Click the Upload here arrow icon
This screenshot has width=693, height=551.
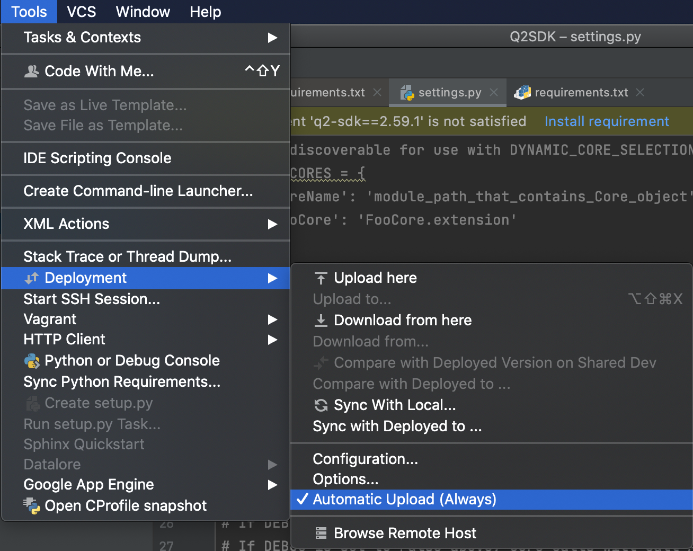[x=321, y=278]
